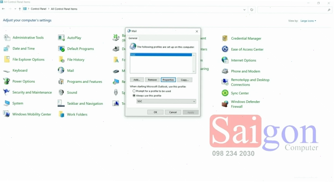The width and height of the screenshot is (334, 182).
Task: Open the Phone and Modem icon
Action: [x=225, y=71]
